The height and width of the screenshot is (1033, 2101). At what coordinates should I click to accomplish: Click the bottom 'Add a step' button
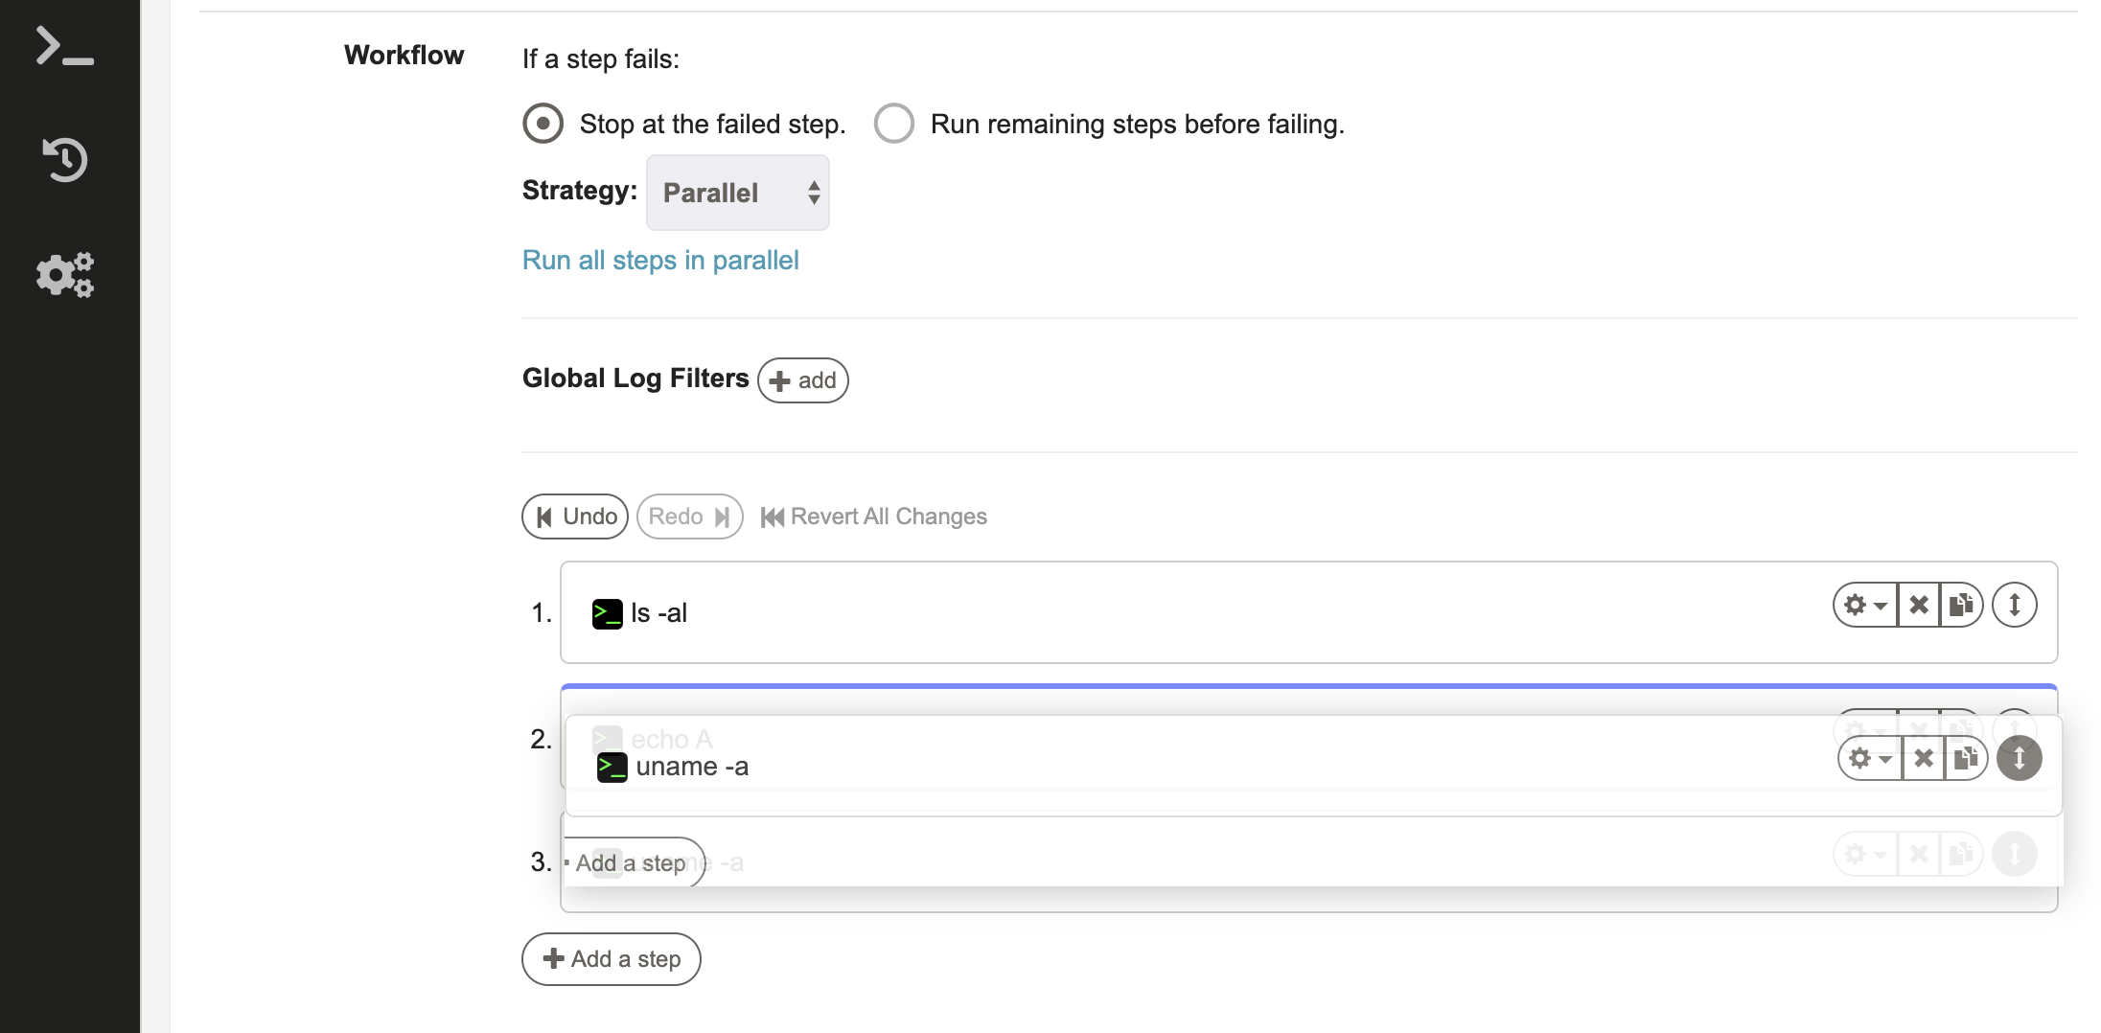[612, 959]
